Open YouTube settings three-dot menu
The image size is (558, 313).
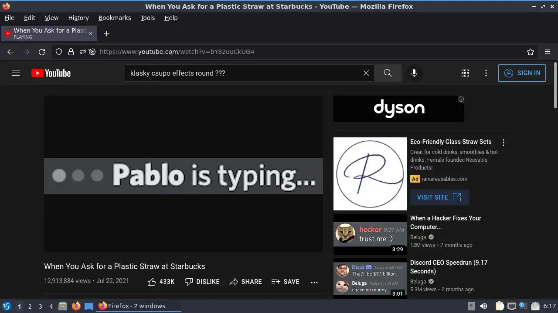pos(486,73)
